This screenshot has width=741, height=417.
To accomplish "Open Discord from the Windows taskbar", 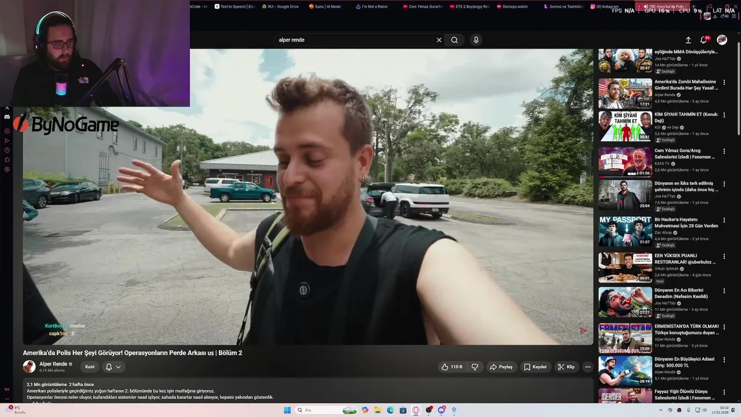I will tap(442, 410).
